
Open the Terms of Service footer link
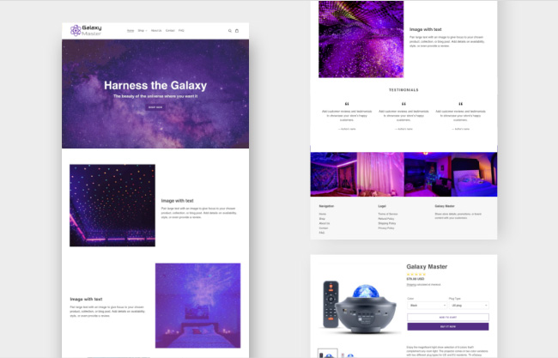click(x=387, y=214)
